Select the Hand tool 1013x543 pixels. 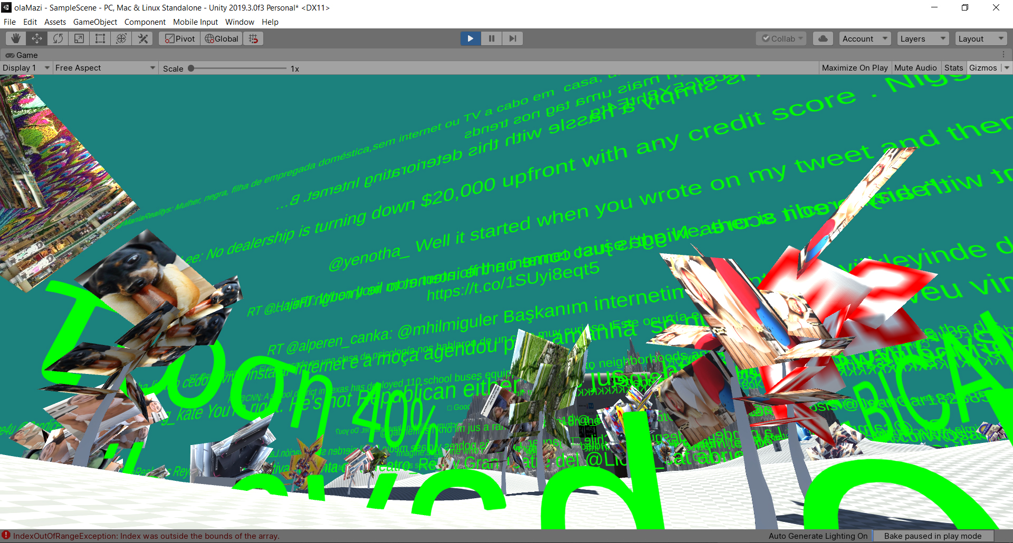(16, 38)
